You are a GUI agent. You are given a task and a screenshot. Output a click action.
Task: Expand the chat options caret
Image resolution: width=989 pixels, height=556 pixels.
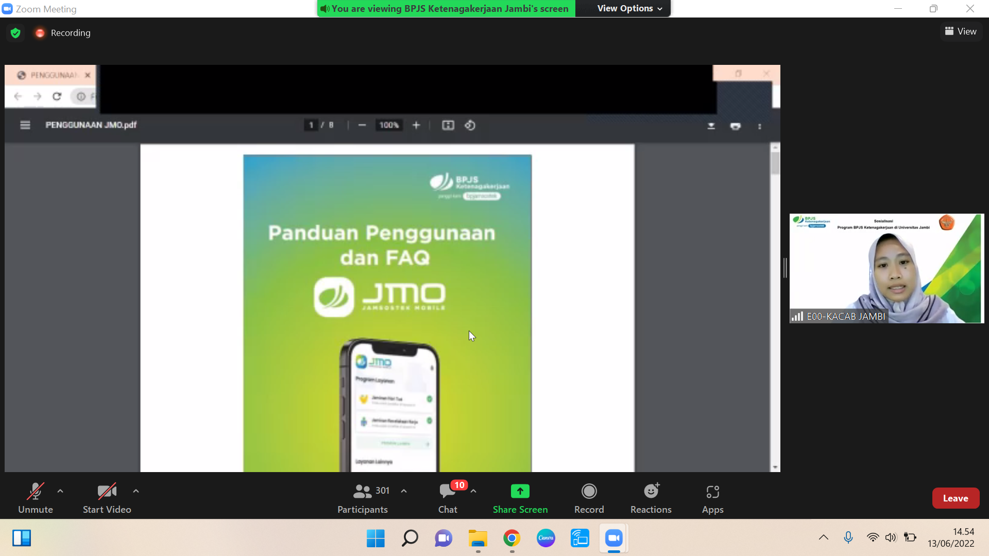[473, 491]
